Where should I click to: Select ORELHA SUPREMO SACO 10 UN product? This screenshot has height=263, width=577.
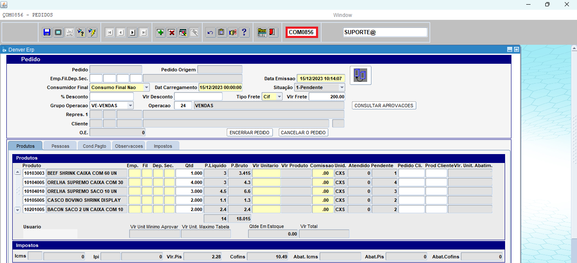(87, 191)
